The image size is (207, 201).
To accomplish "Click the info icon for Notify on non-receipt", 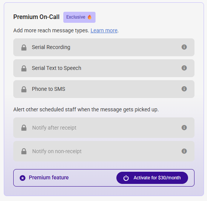I will 184,151.
